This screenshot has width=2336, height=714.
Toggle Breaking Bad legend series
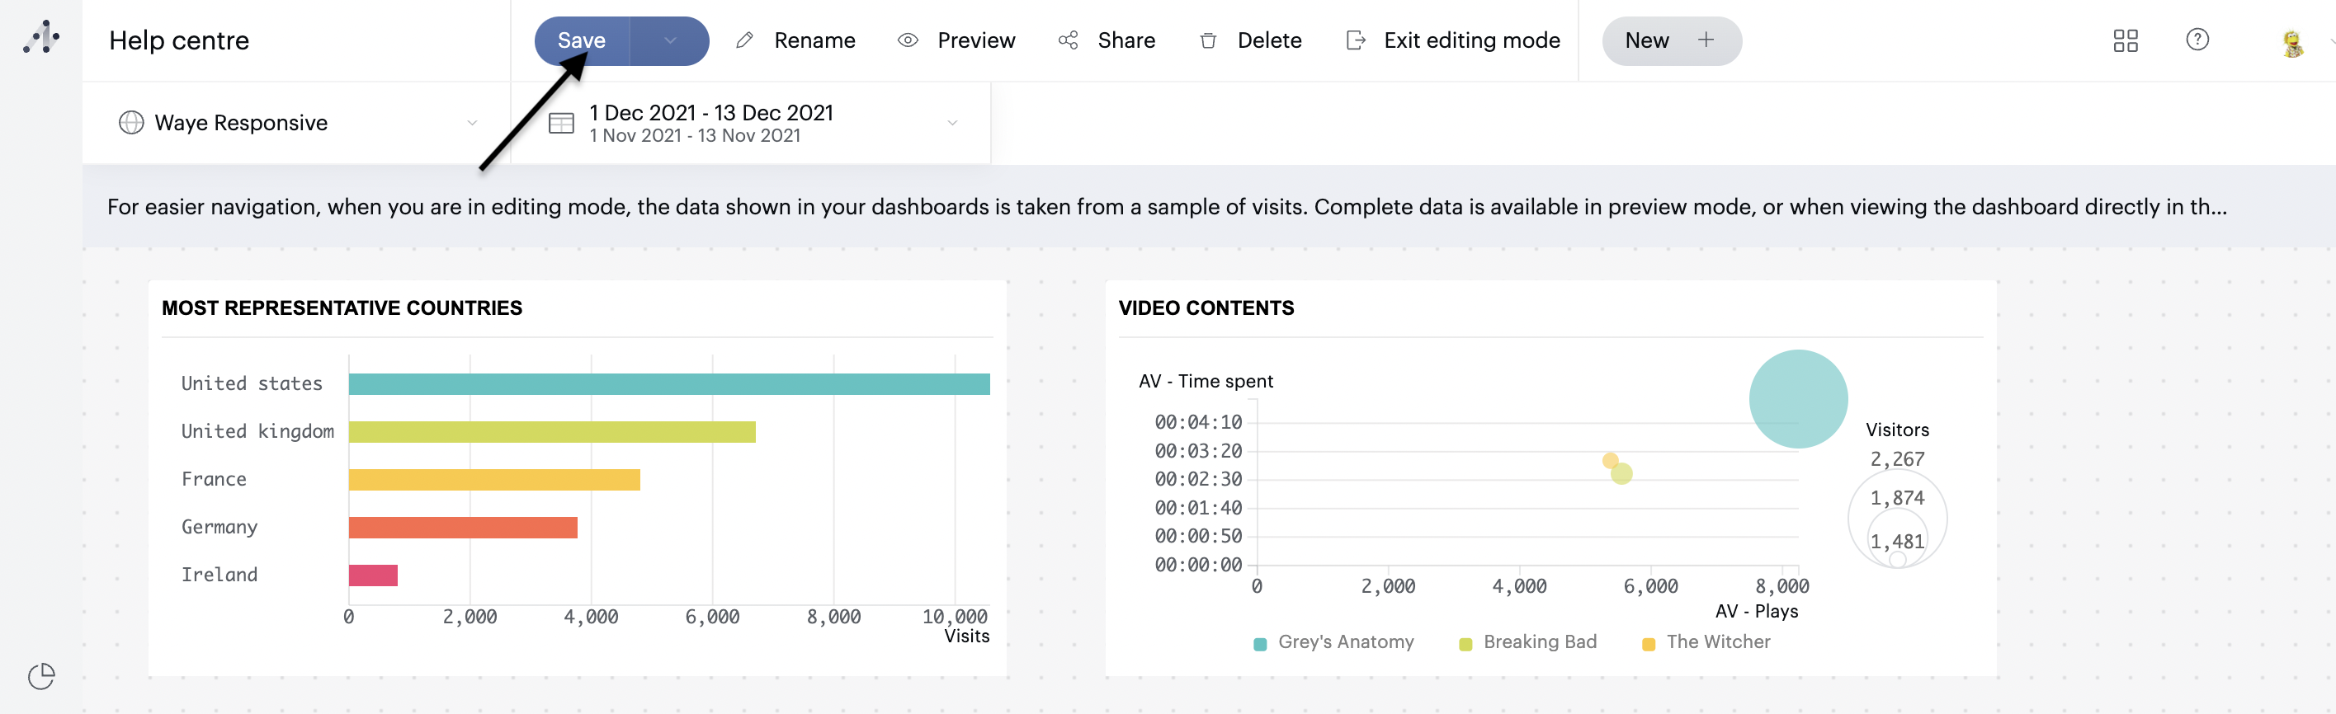pyautogui.click(x=1538, y=641)
